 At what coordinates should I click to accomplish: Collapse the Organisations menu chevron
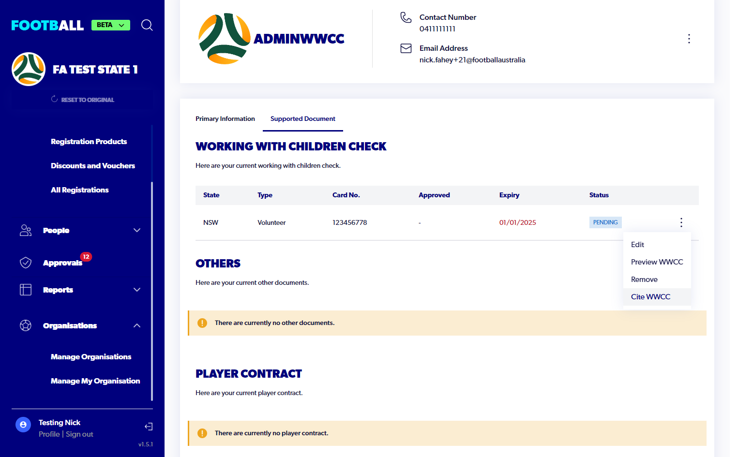pos(137,325)
